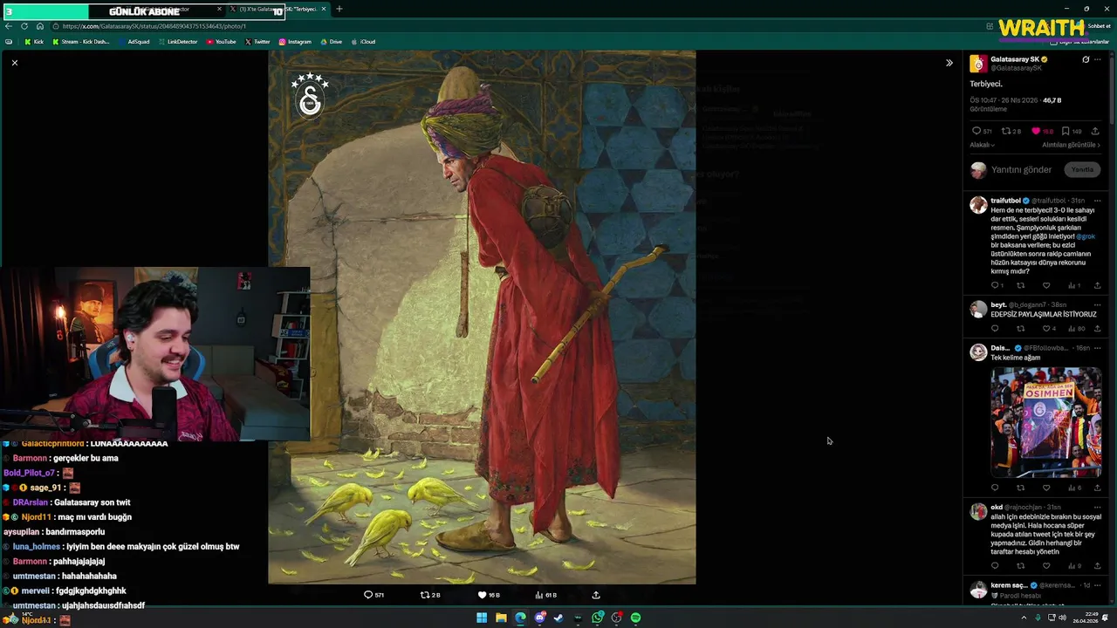Open more options on okd reply
The width and height of the screenshot is (1117, 628).
click(1098, 507)
